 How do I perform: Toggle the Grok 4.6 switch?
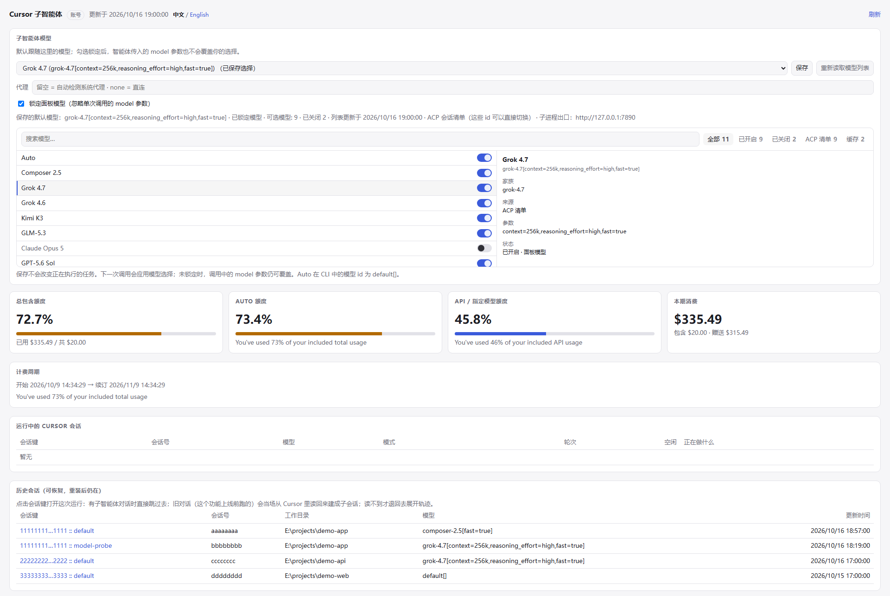coord(484,203)
